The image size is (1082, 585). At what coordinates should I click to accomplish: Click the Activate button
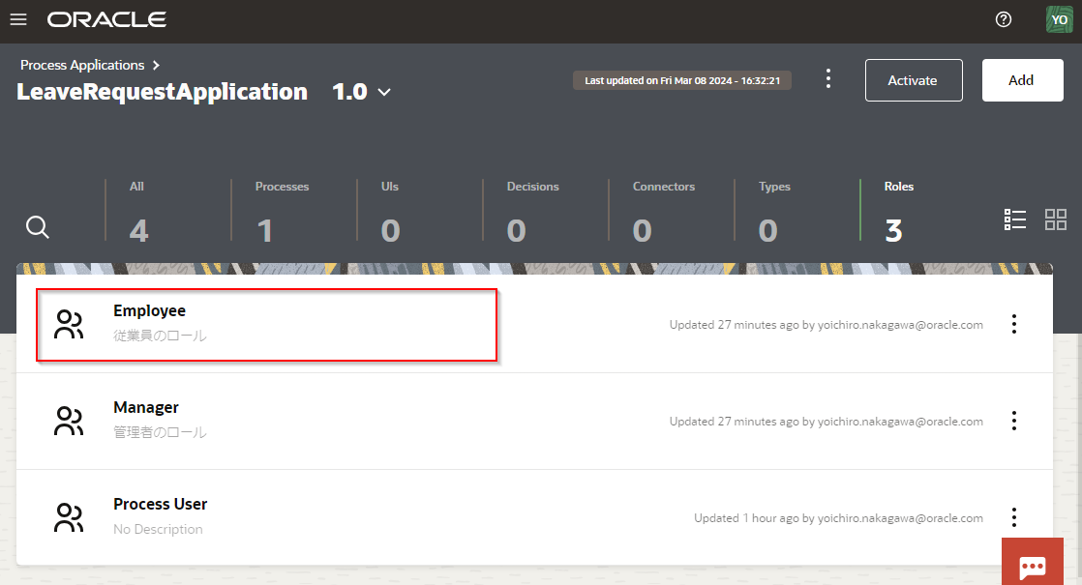pos(914,80)
